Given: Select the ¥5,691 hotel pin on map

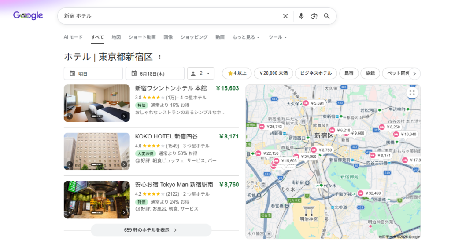Looking at the screenshot, I should (x=314, y=103).
